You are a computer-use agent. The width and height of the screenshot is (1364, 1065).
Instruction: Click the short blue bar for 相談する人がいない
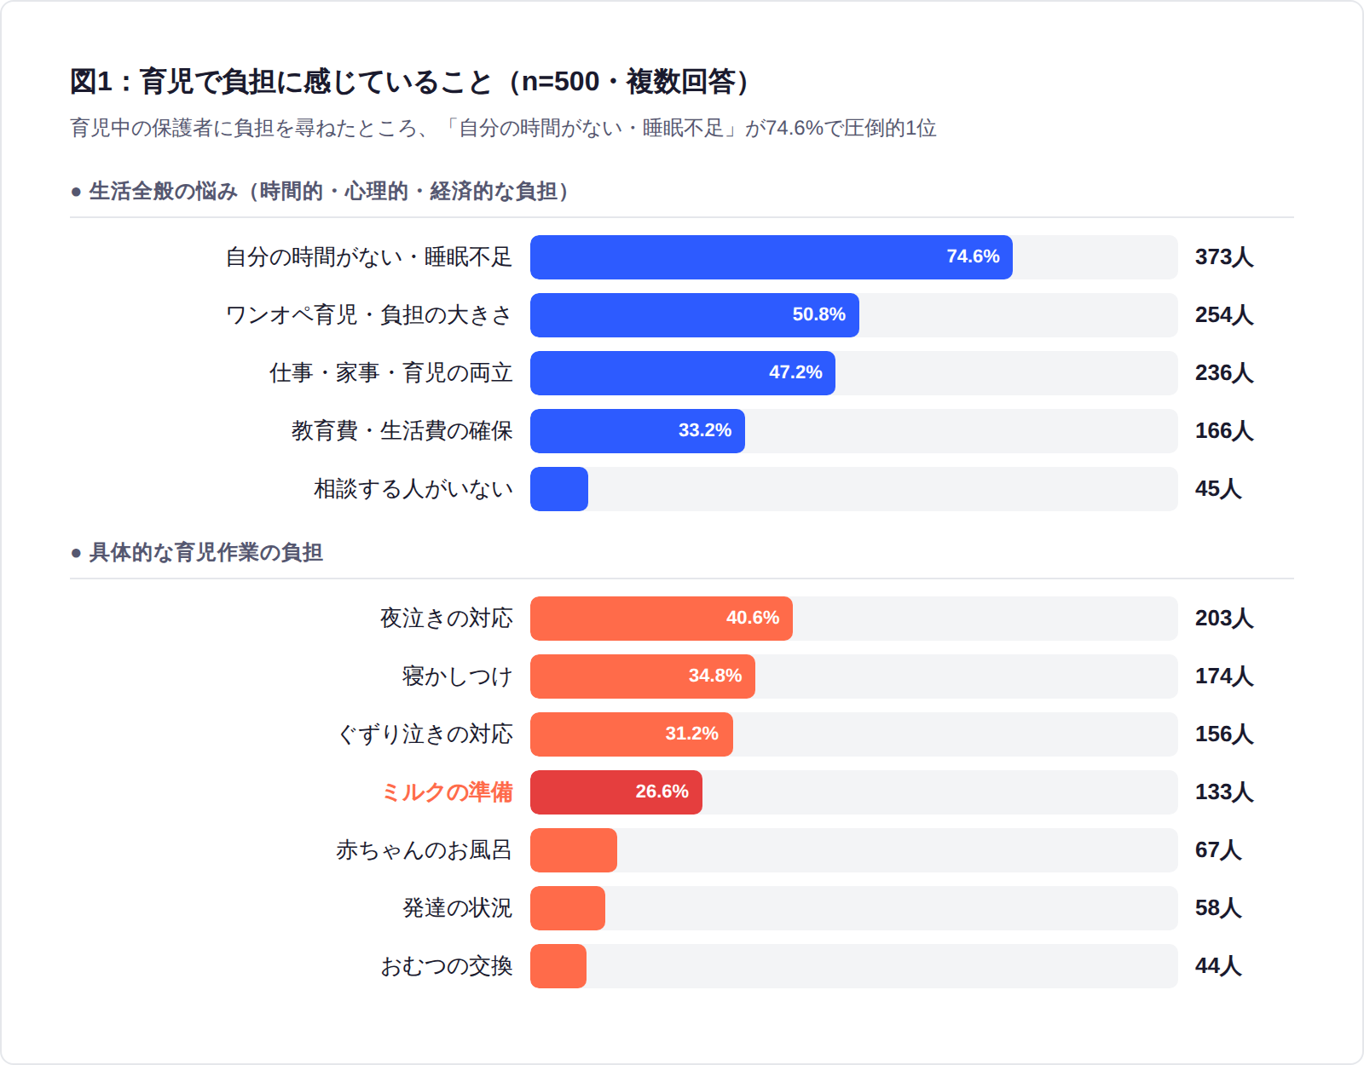click(x=559, y=489)
